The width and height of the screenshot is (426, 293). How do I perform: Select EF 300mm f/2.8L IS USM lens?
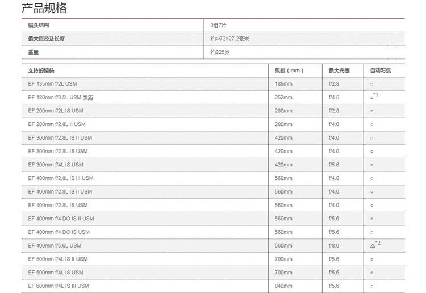[58, 151]
